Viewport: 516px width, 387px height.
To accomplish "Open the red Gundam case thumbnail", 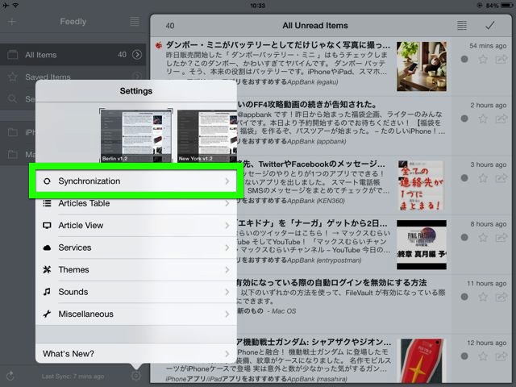I will (422, 360).
